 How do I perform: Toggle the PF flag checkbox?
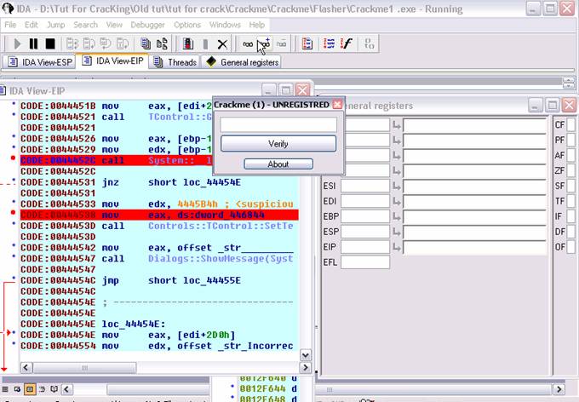click(571, 140)
